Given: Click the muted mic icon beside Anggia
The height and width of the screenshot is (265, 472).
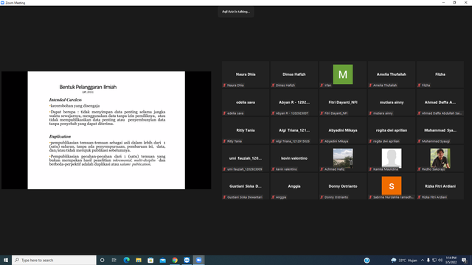Looking at the screenshot, I should pos(273,197).
